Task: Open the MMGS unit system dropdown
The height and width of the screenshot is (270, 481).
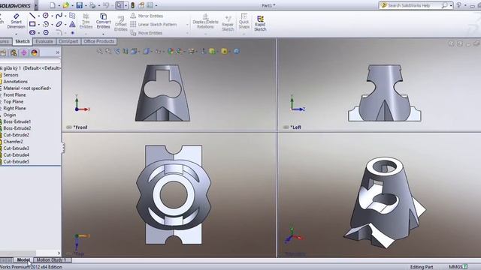Action: [x=458, y=267]
